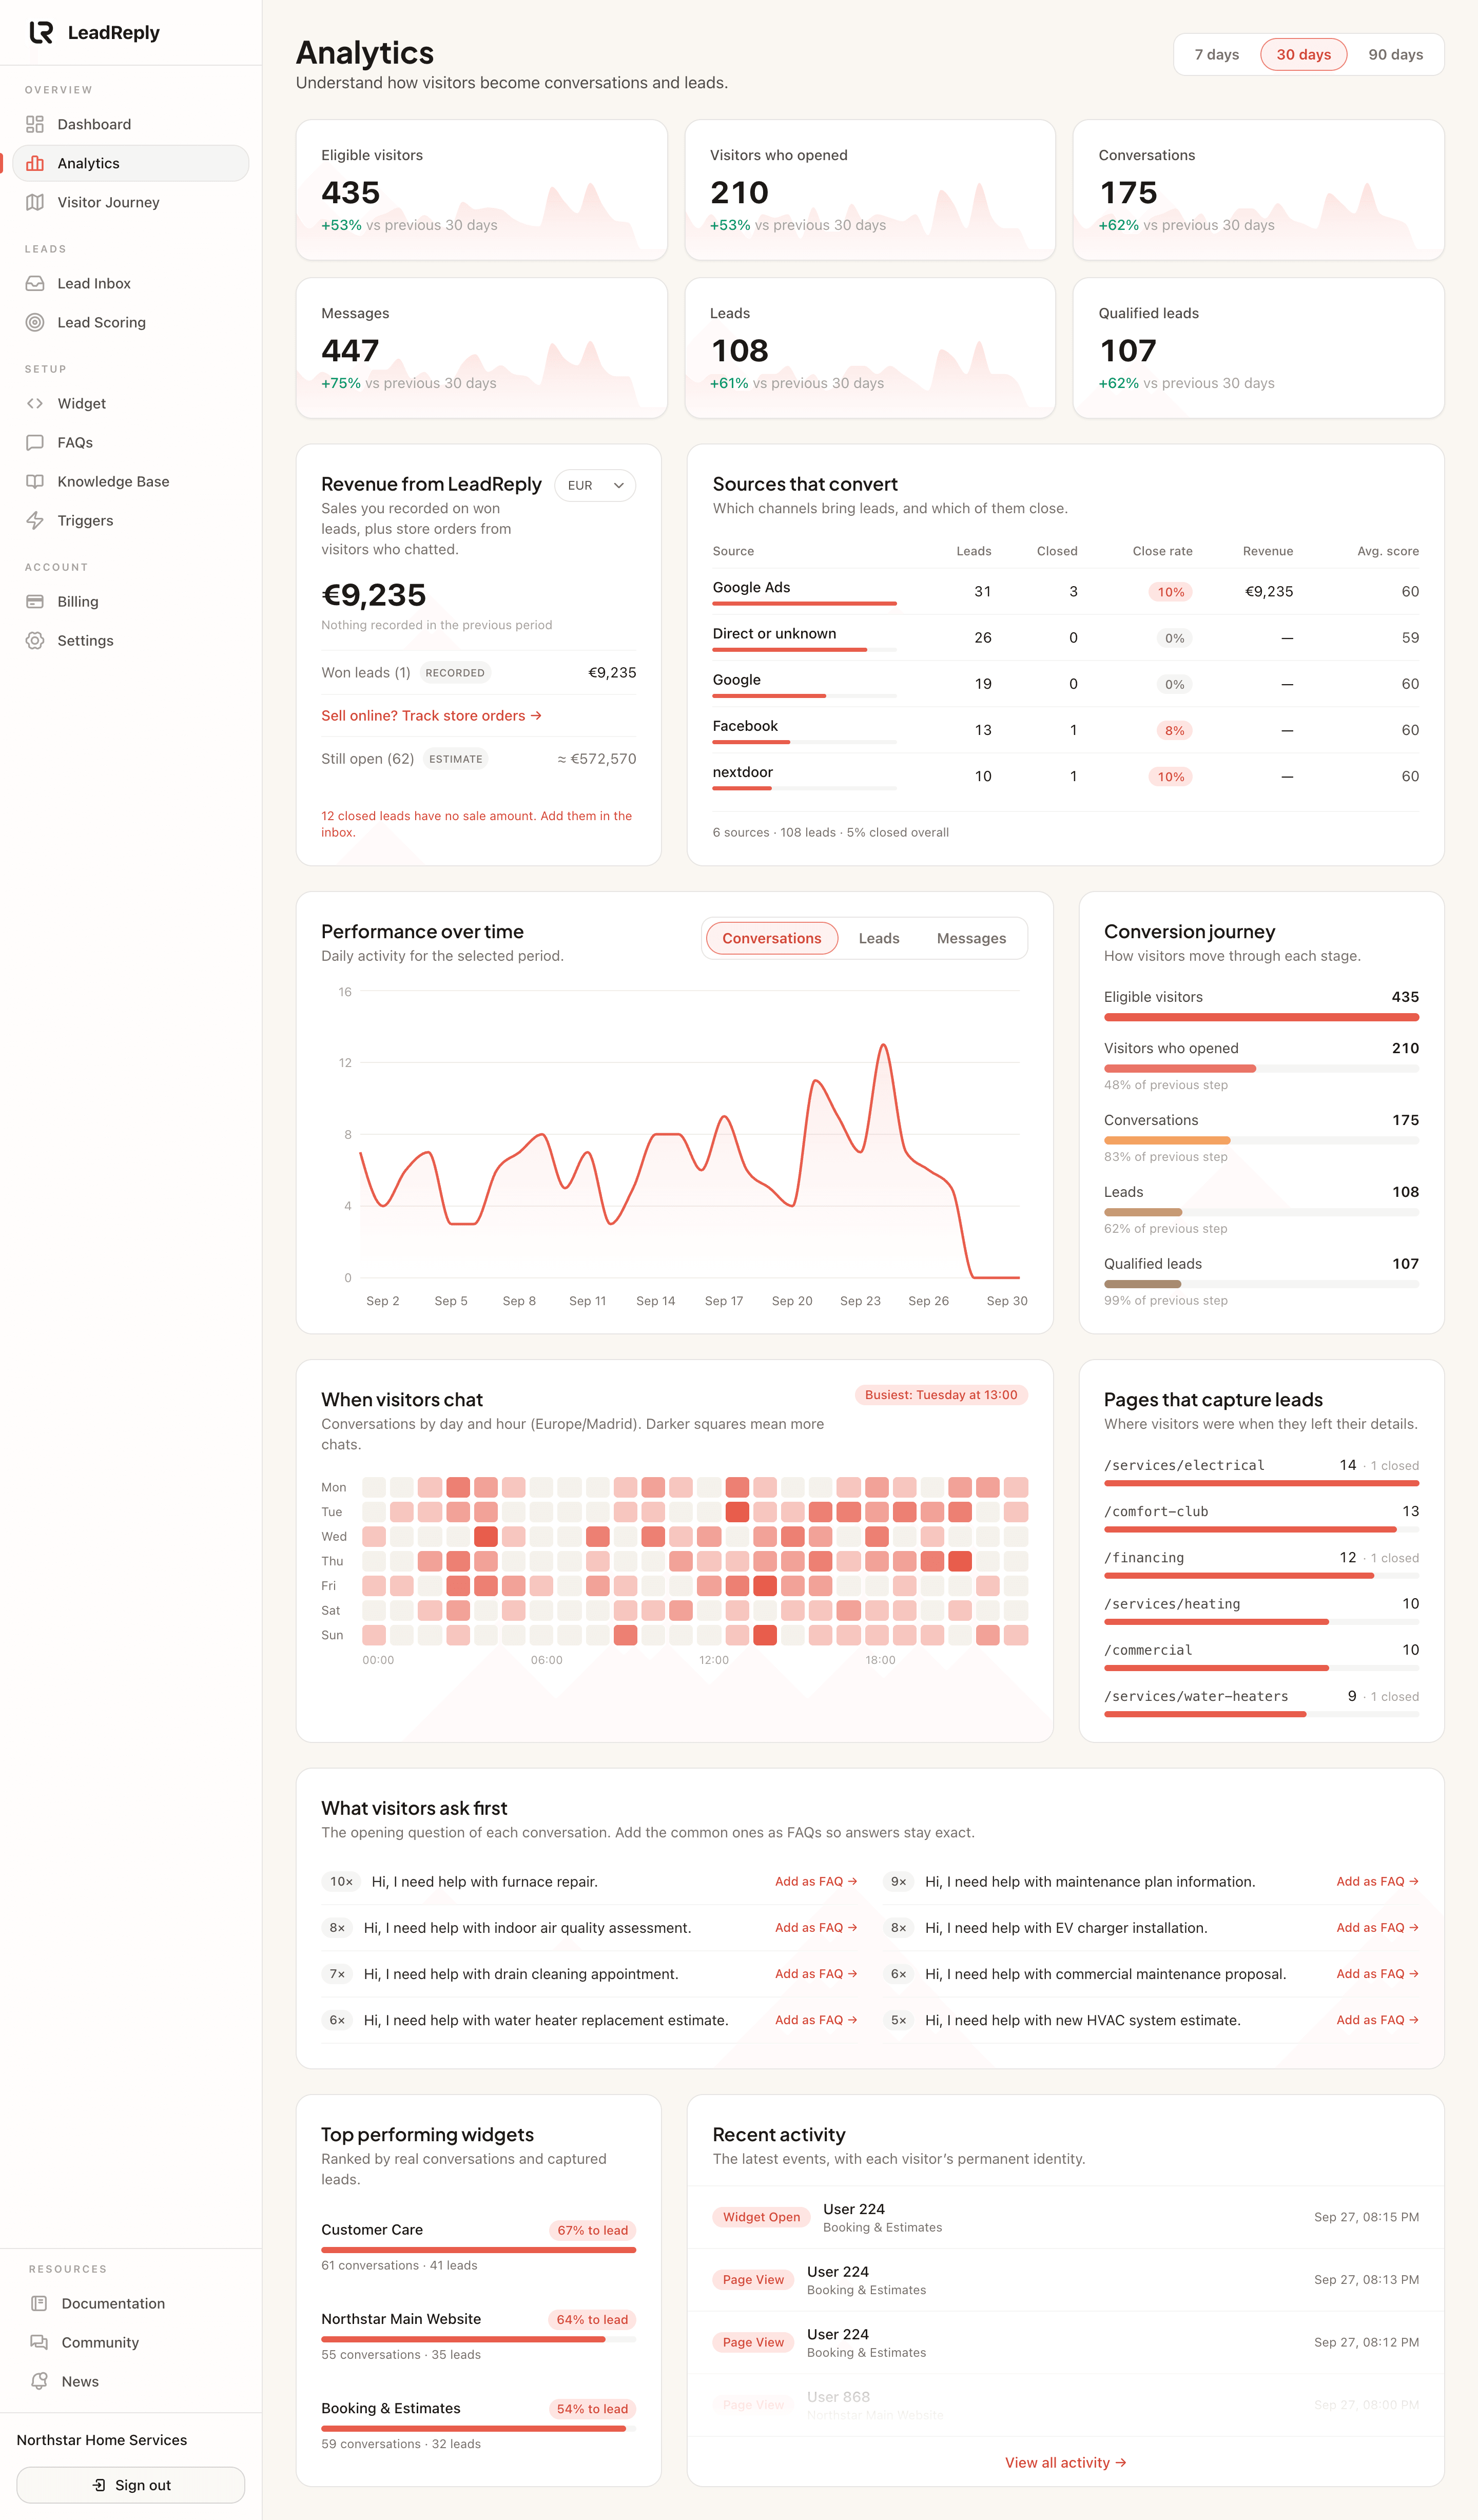Click the FAQs speech bubble icon
The height and width of the screenshot is (2520, 1478).
[x=35, y=442]
